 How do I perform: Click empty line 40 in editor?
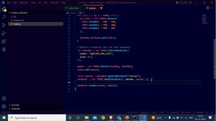pos(138,82)
